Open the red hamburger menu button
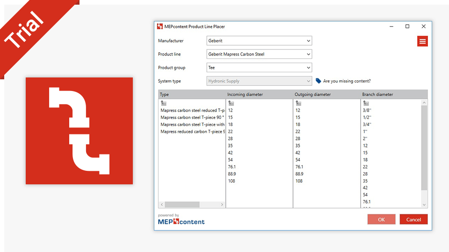The image size is (449, 252). point(422,41)
